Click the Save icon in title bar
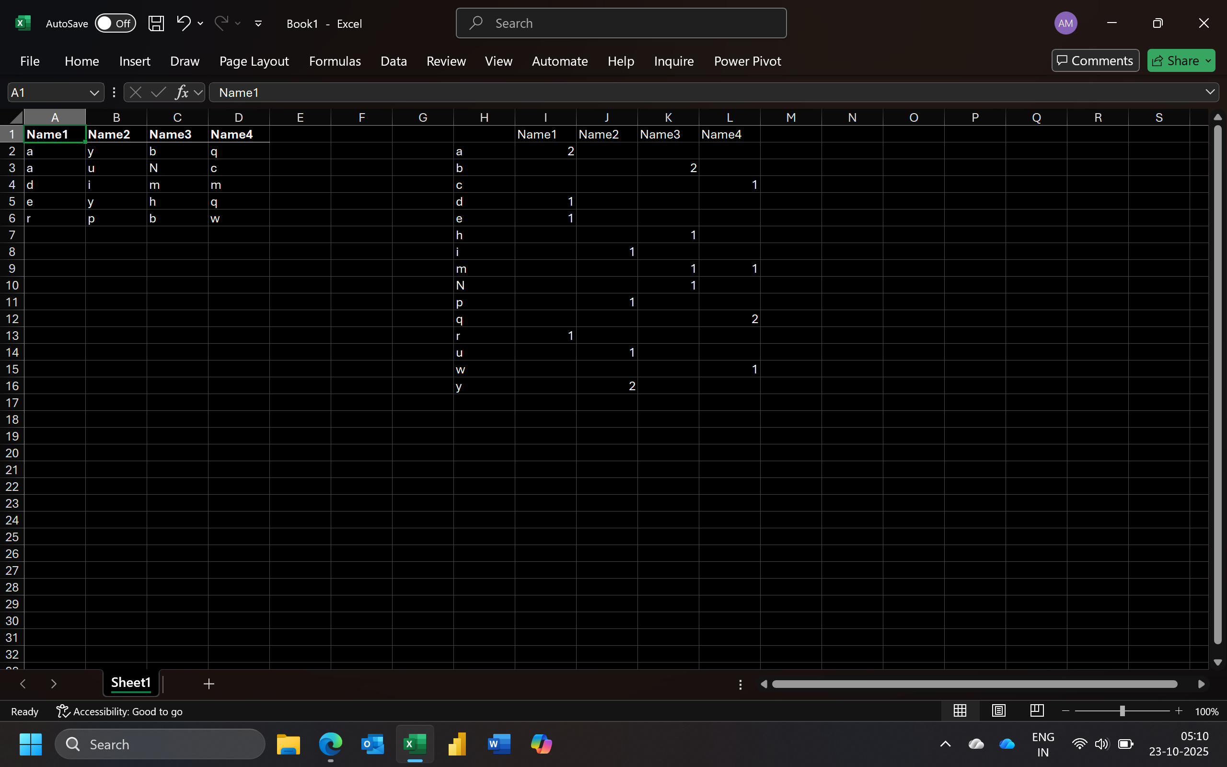 point(156,23)
